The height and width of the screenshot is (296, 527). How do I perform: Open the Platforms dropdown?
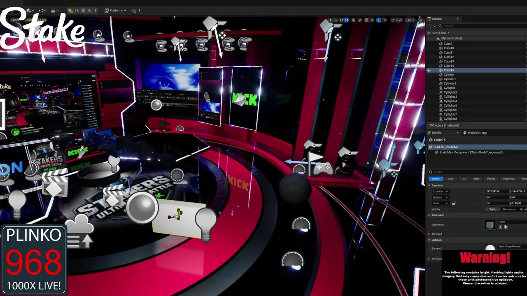tap(115, 10)
